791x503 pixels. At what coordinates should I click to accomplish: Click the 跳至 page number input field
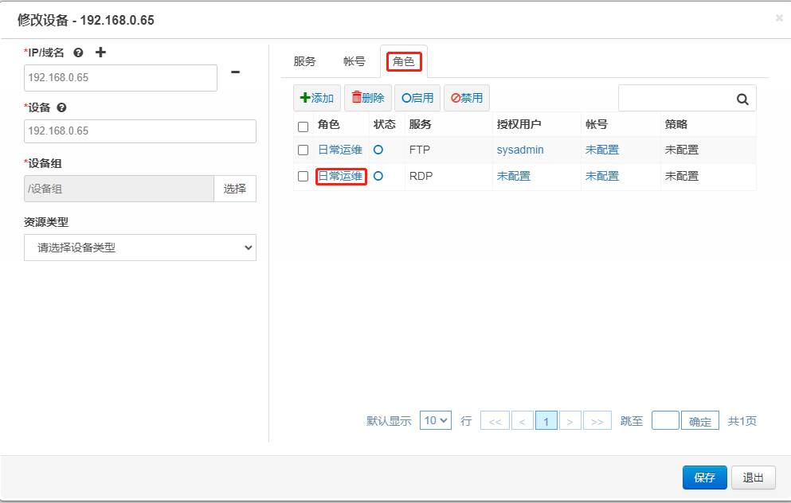tap(665, 420)
